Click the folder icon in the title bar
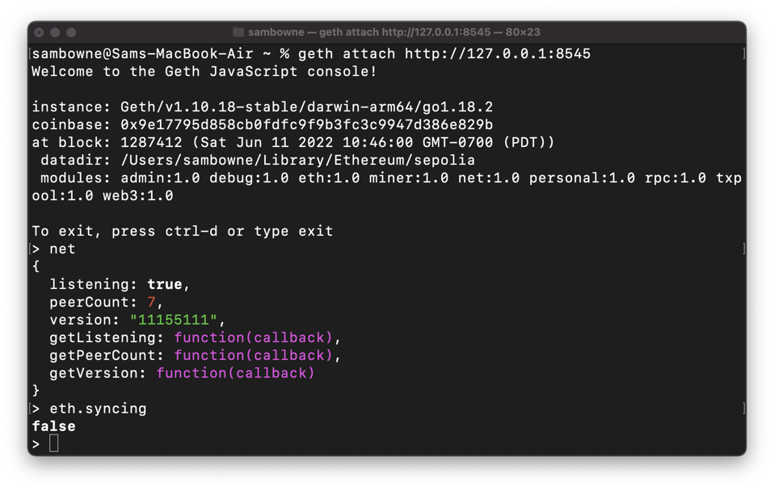 tap(238, 32)
